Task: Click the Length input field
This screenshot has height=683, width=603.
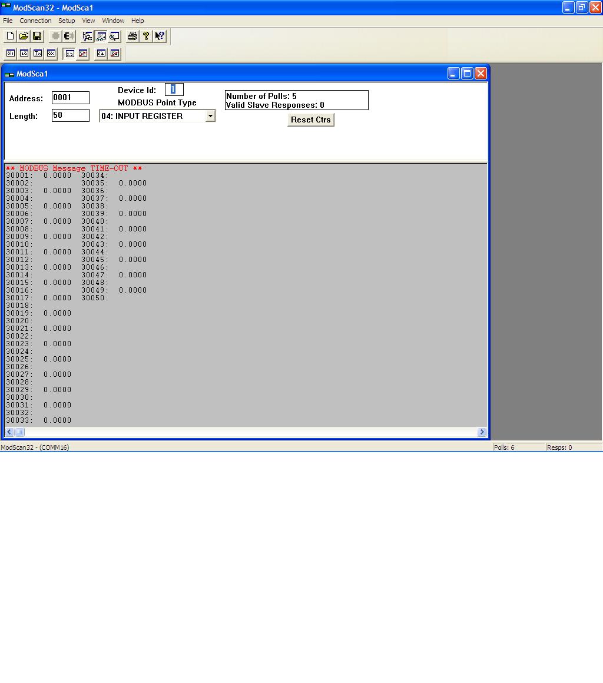Action: tap(71, 115)
